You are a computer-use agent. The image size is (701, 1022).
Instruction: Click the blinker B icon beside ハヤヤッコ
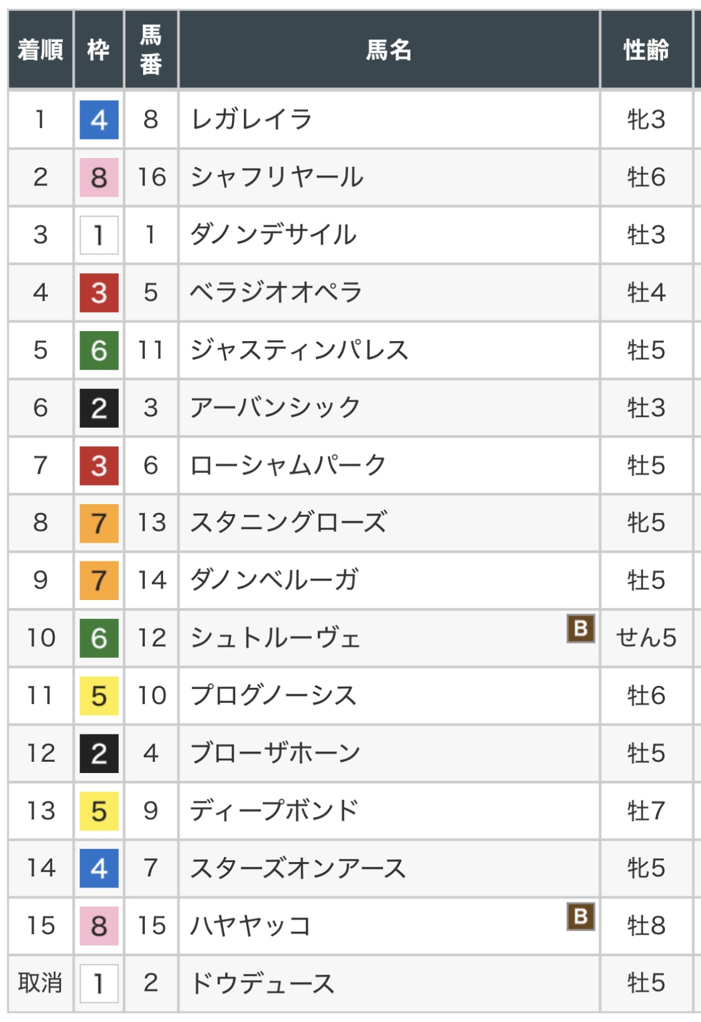(580, 917)
